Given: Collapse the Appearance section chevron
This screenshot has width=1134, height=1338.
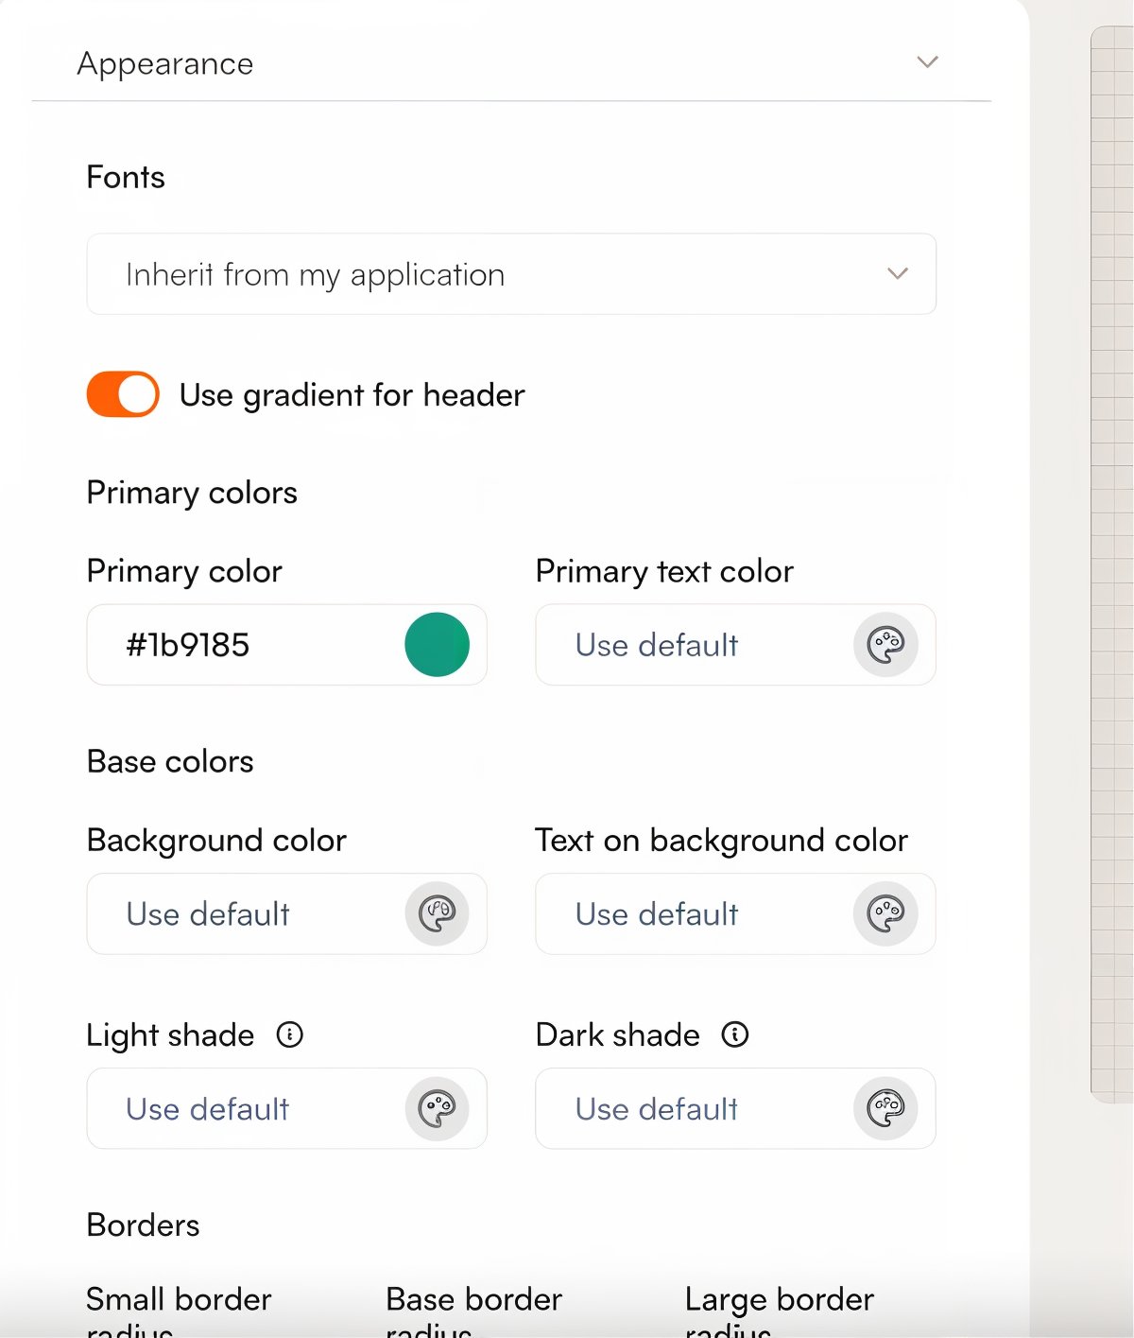Looking at the screenshot, I should [927, 62].
